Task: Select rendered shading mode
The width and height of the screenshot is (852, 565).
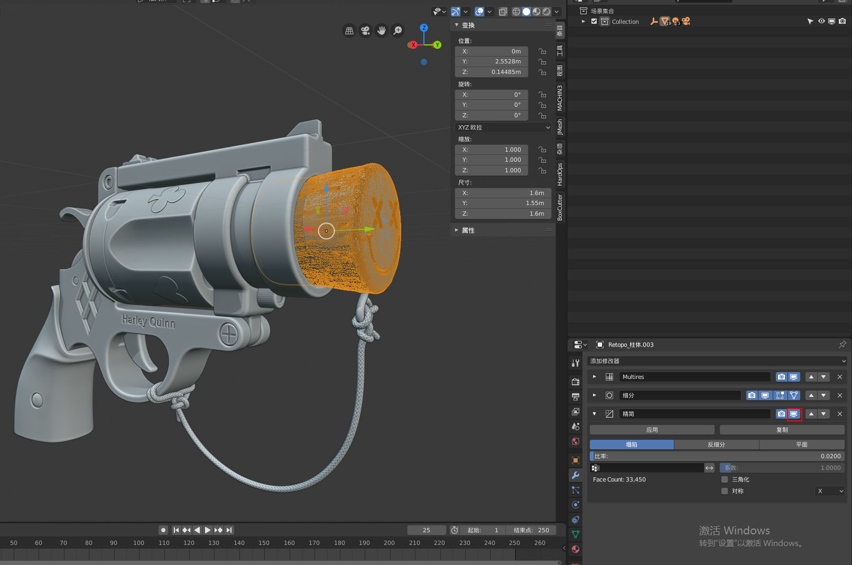Action: (547, 12)
